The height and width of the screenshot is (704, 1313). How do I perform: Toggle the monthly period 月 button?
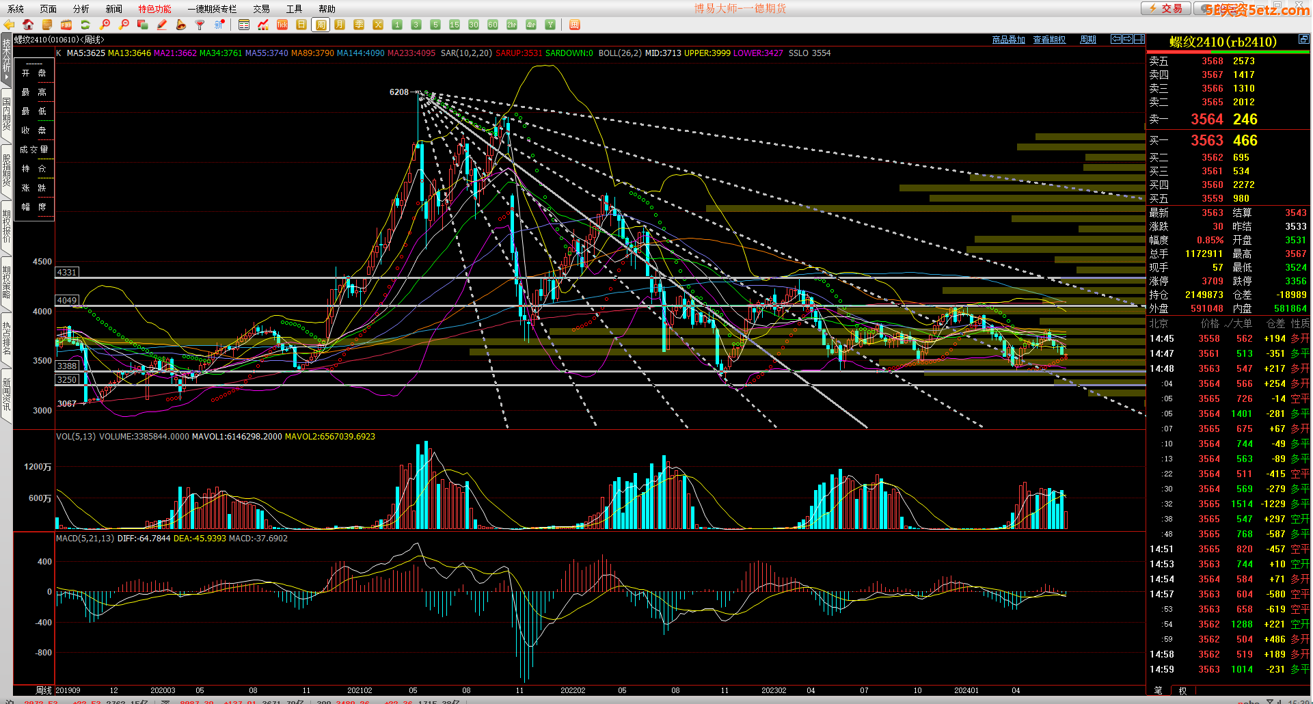click(340, 25)
